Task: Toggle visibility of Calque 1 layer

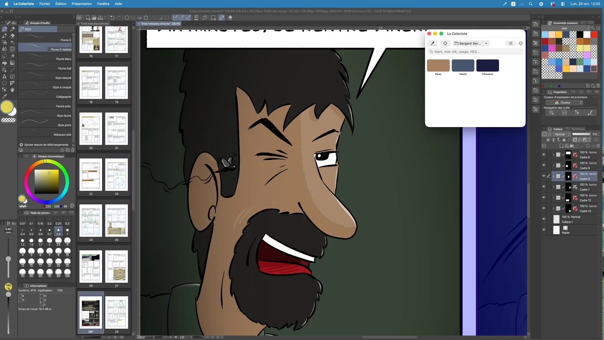Action: pyautogui.click(x=544, y=219)
